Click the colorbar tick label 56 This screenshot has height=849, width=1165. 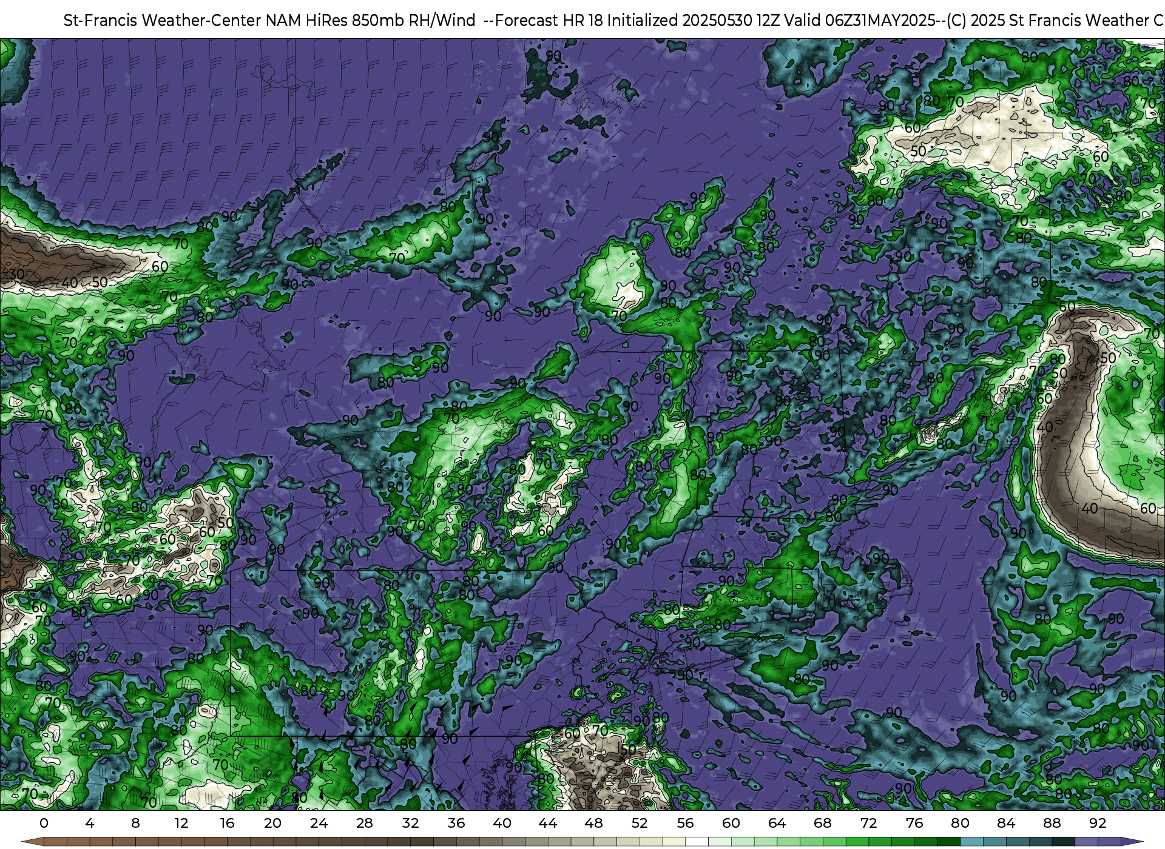(x=685, y=823)
